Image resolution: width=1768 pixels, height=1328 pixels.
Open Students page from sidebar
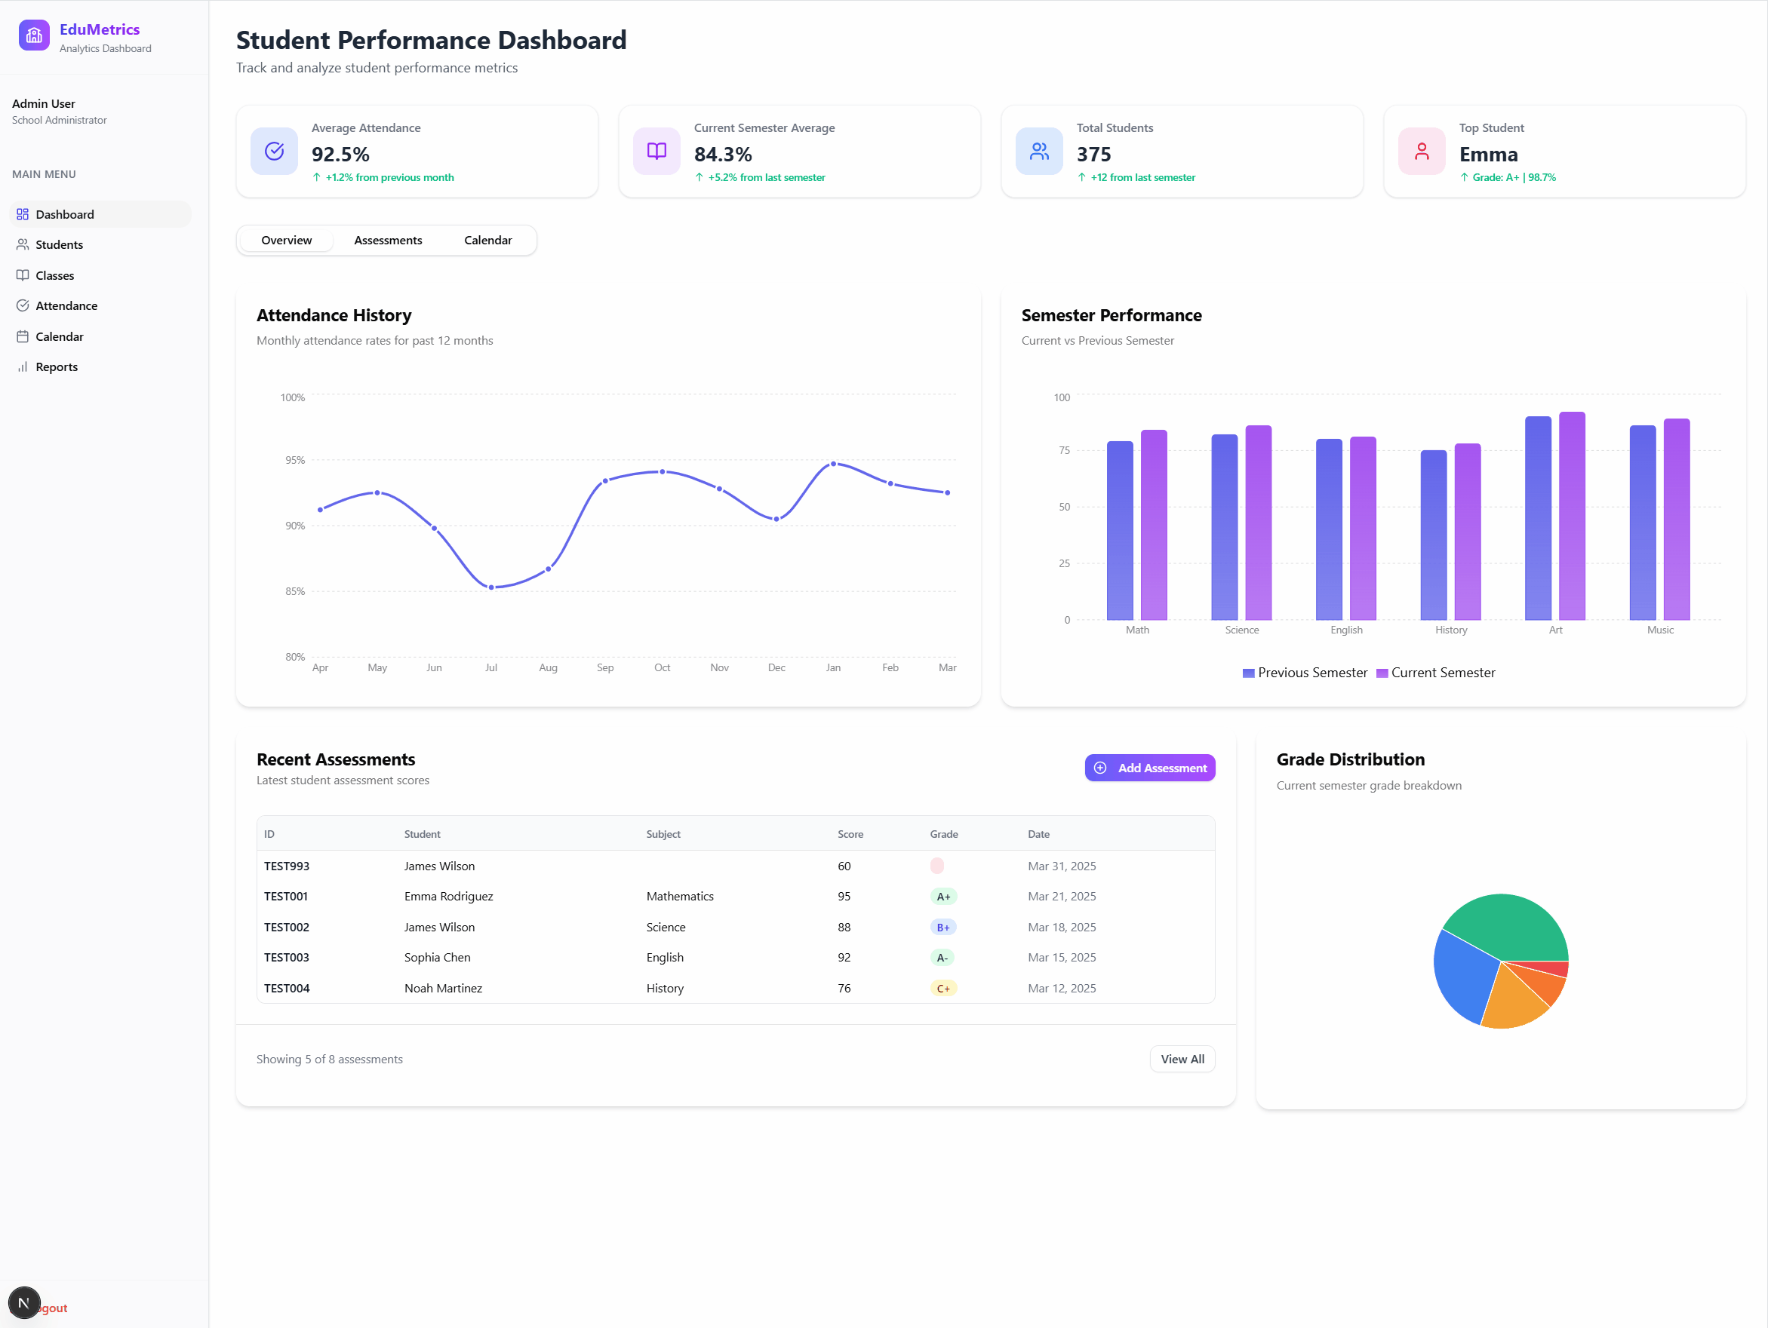pyautogui.click(x=59, y=245)
